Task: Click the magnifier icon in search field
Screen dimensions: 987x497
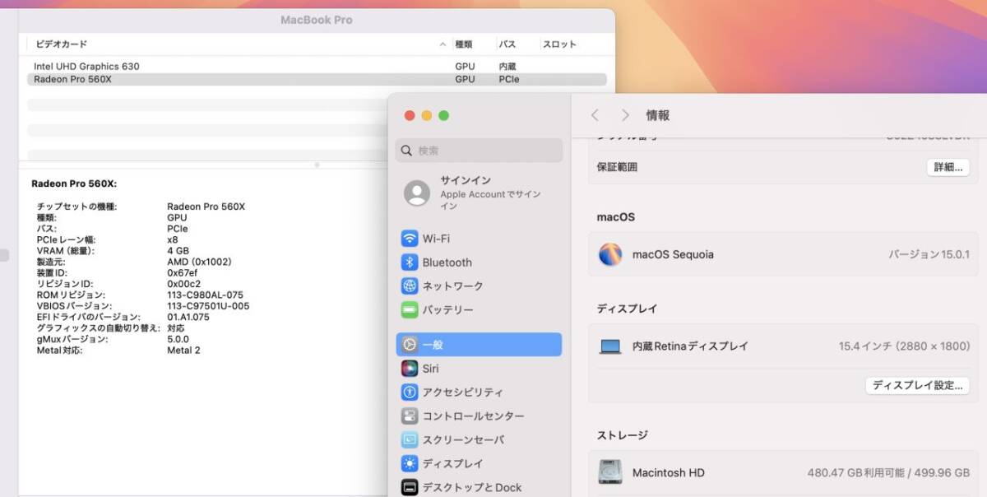Action: coord(407,151)
